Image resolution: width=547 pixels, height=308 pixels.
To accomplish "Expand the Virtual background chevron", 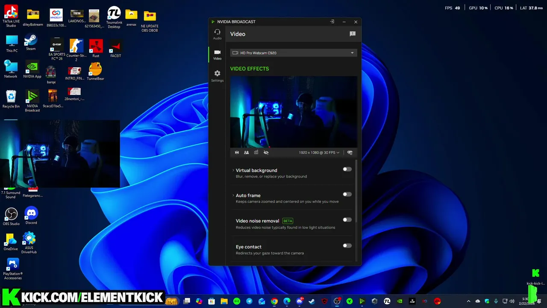I will [233, 170].
